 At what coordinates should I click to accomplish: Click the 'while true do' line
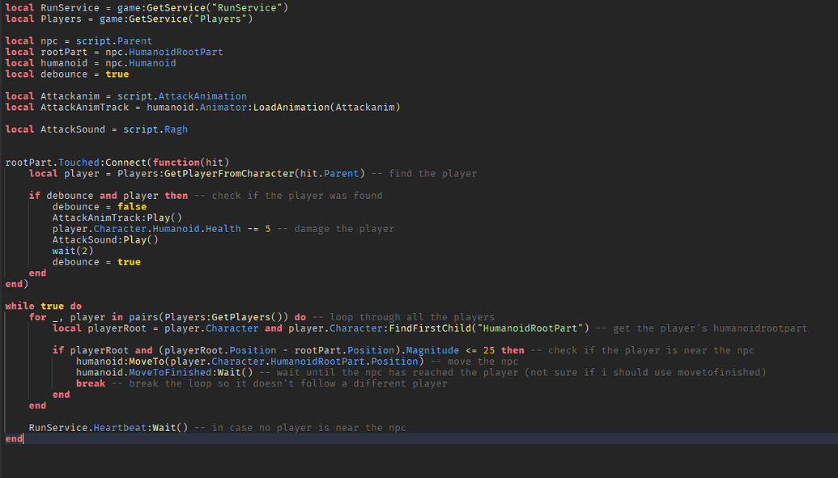[x=43, y=306]
